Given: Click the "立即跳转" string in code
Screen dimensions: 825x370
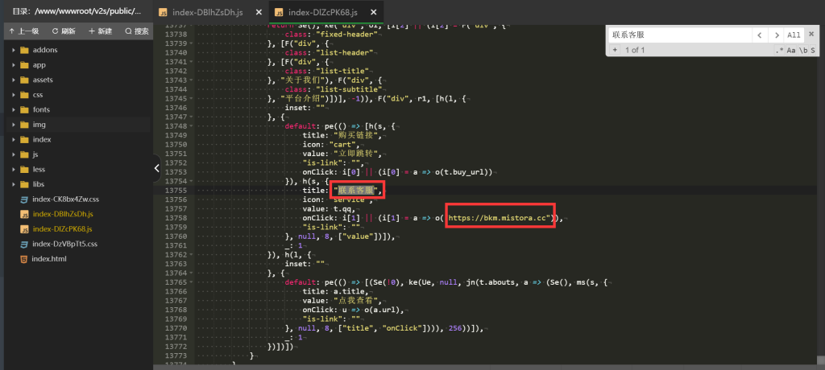Looking at the screenshot, I should [355, 154].
